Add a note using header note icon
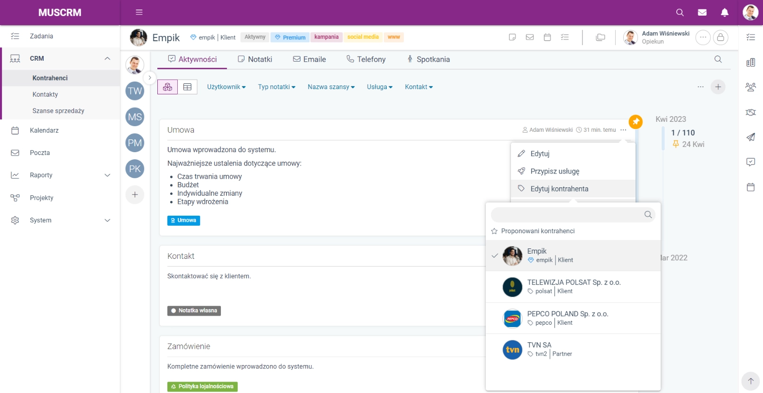Viewport: 763px width, 393px height. click(x=512, y=37)
